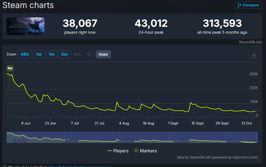This screenshot has height=167, width=266.
Task: Click the 13 Oct axis label
Action: pos(246,123)
